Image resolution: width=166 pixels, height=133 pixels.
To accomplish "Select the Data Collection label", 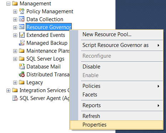I will coord(45,19).
